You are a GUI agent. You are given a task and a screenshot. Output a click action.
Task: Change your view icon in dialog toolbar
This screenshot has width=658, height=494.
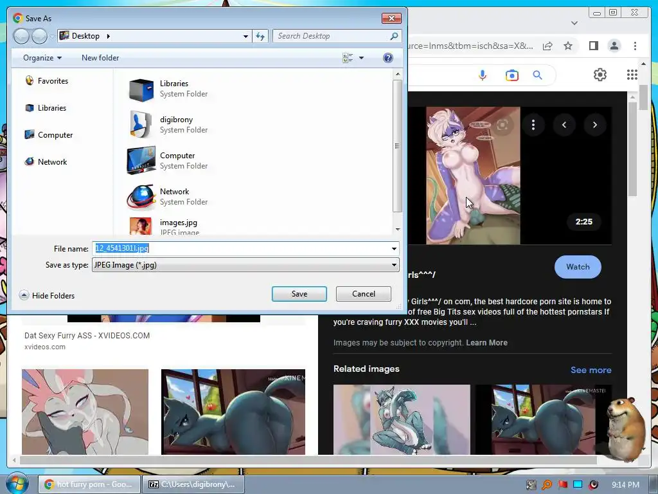pyautogui.click(x=348, y=58)
